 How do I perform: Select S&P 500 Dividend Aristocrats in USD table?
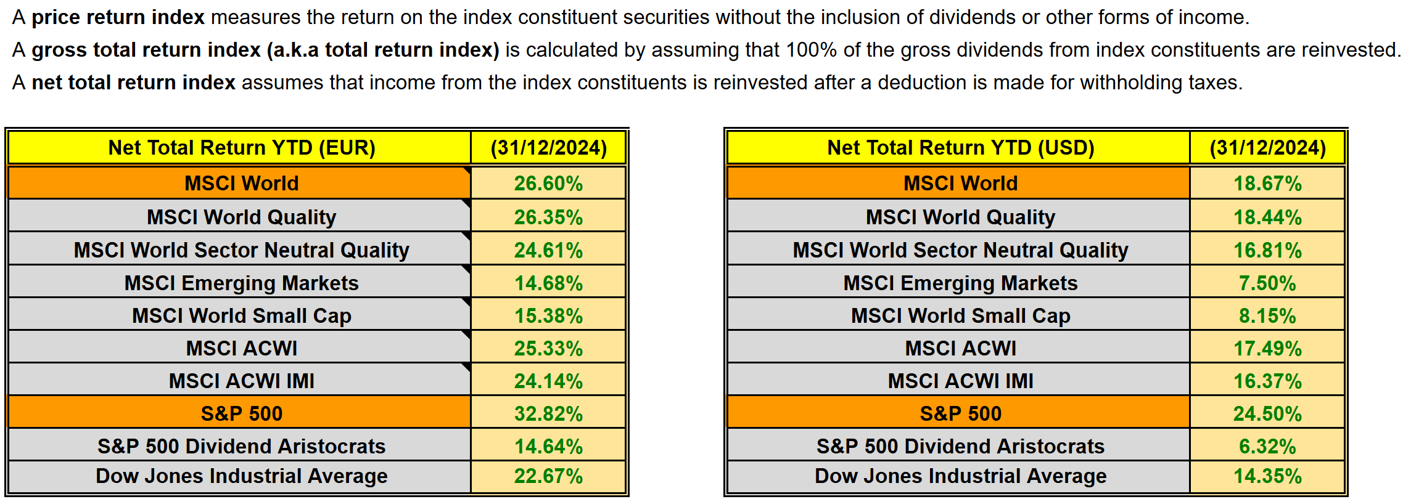click(960, 446)
